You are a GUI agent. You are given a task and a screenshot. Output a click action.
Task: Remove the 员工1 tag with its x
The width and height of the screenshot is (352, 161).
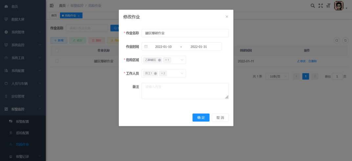[x=155, y=73]
